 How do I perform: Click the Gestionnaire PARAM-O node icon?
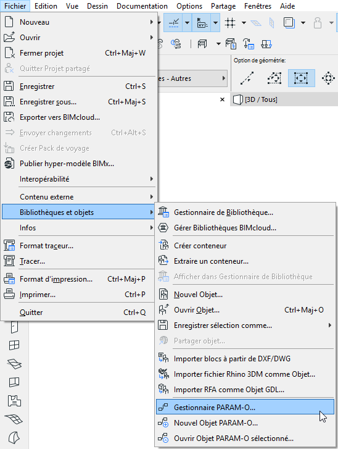coord(163,407)
